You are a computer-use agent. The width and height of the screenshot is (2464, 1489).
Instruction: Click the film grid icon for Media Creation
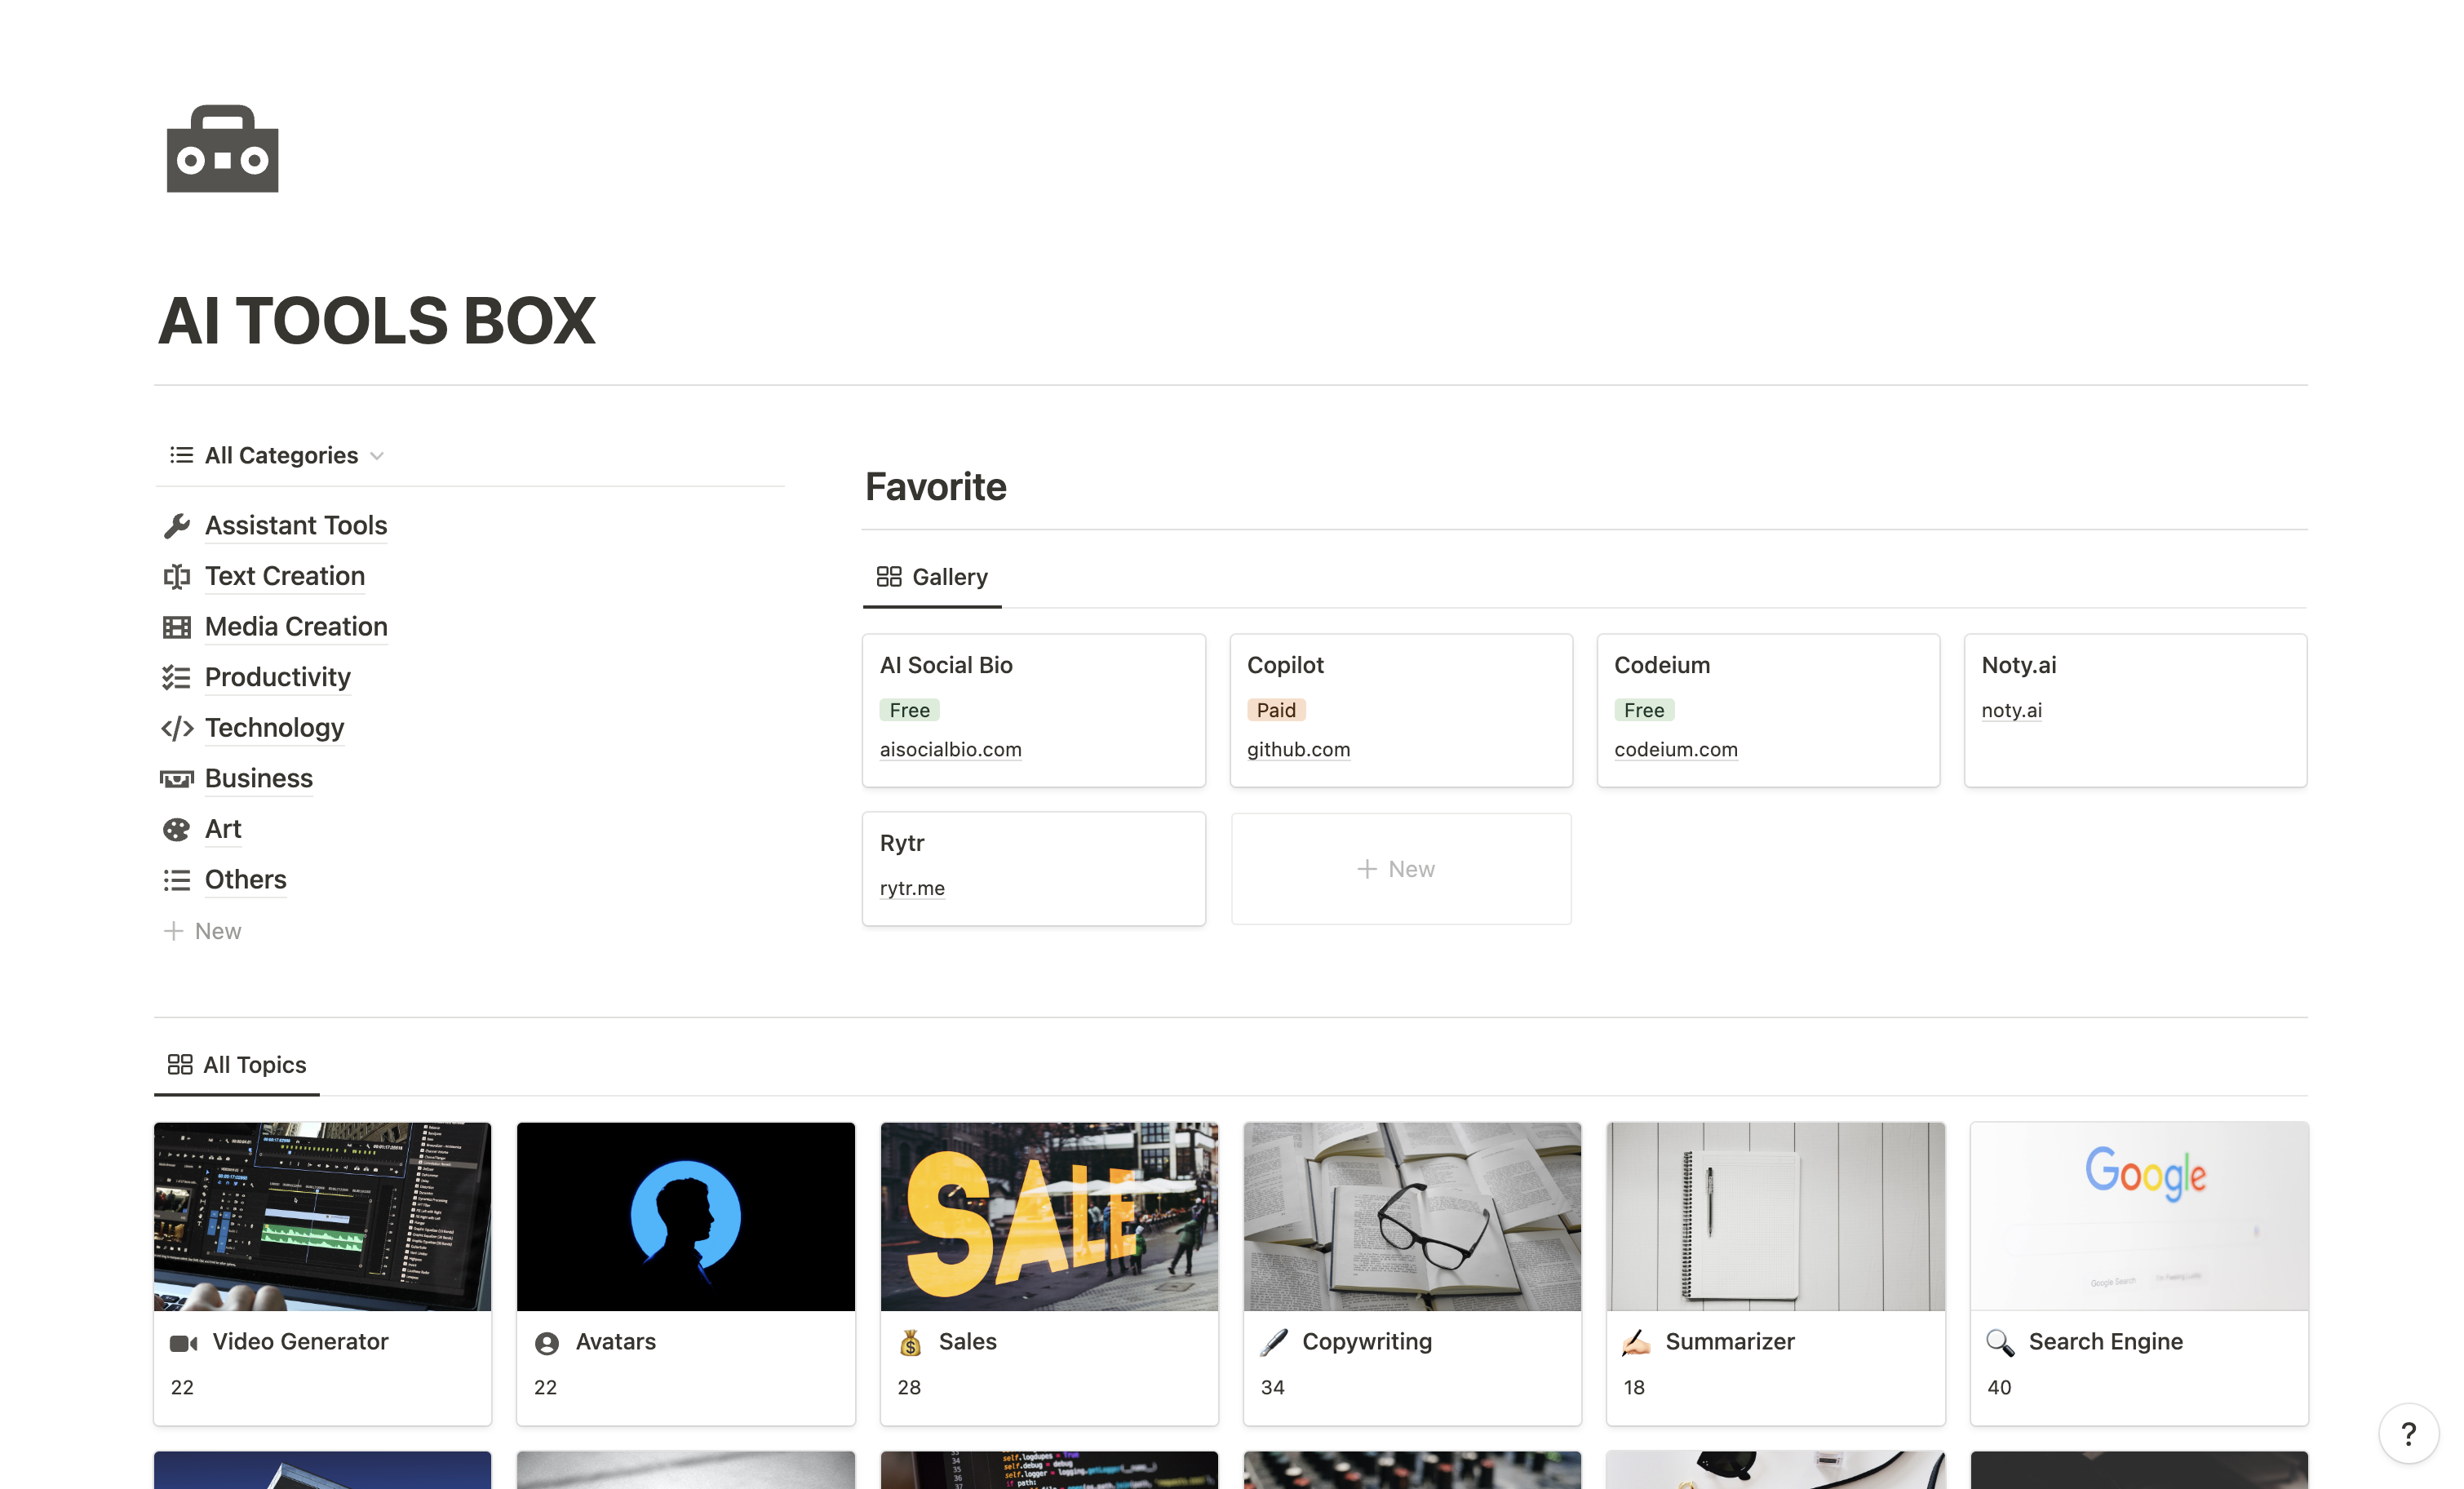pos(176,627)
